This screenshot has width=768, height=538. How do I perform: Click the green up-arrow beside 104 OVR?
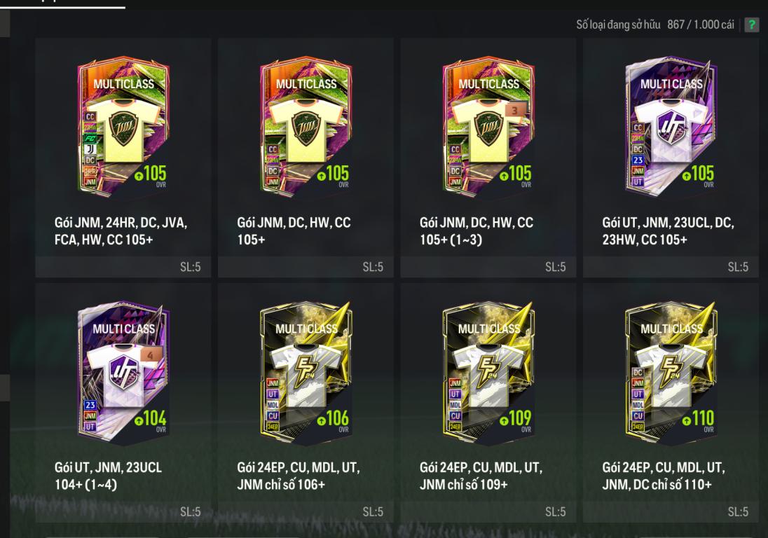click(139, 420)
